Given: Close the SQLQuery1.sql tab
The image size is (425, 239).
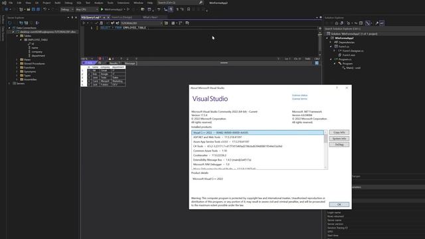Looking at the screenshot, I should pyautogui.click(x=108, y=17).
